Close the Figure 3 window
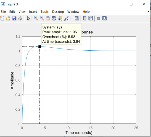 click(x=144, y=4)
